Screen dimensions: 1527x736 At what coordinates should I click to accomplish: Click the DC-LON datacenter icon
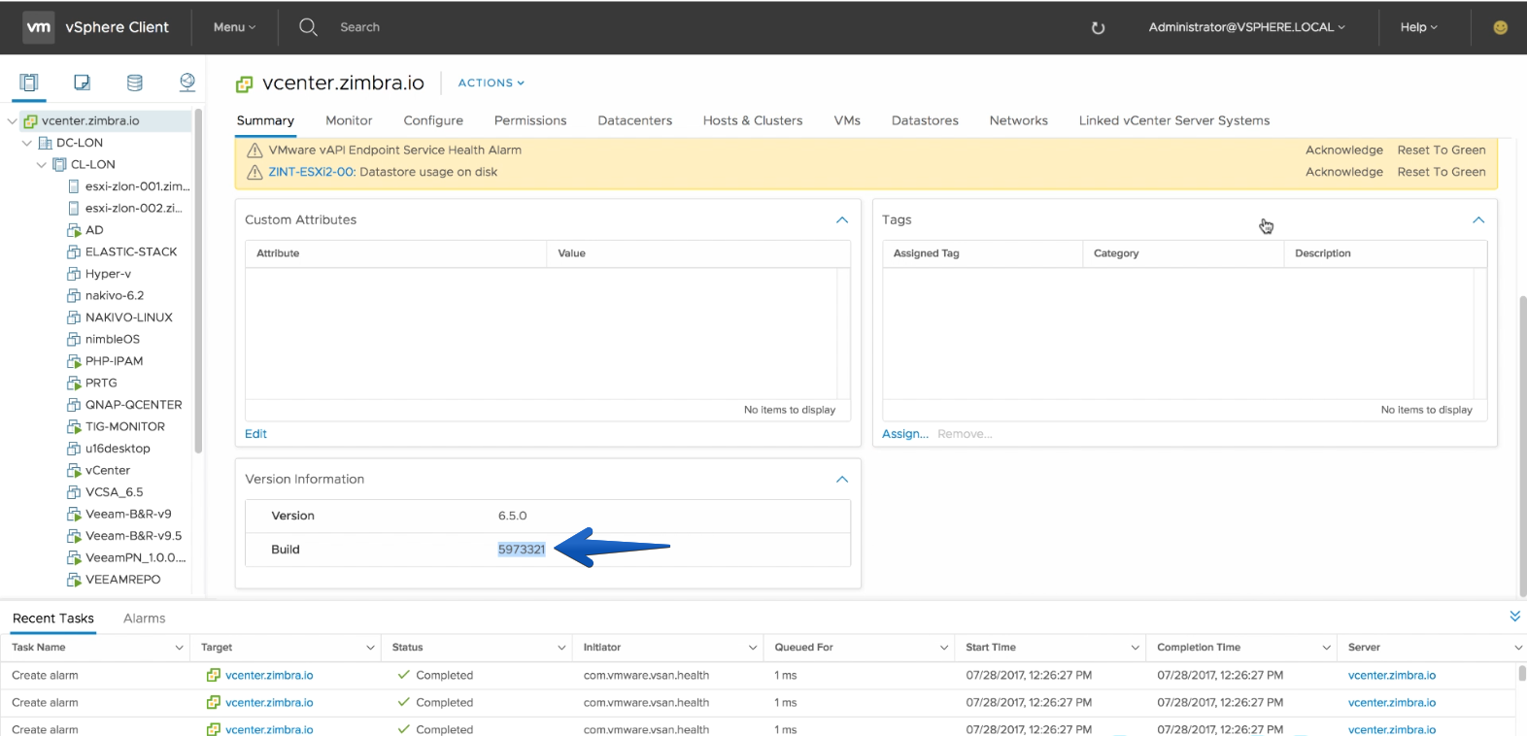pos(45,143)
